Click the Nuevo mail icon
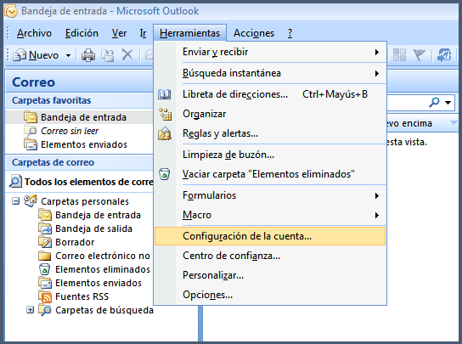462x344 pixels. pos(20,55)
